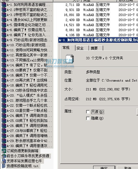Click the A-5 archive file icon
The width and height of the screenshot is (138, 169).
pyautogui.click(x=4, y=25)
